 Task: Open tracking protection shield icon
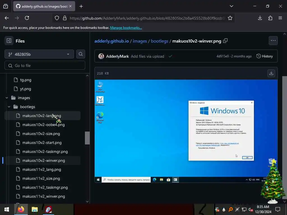(57, 18)
